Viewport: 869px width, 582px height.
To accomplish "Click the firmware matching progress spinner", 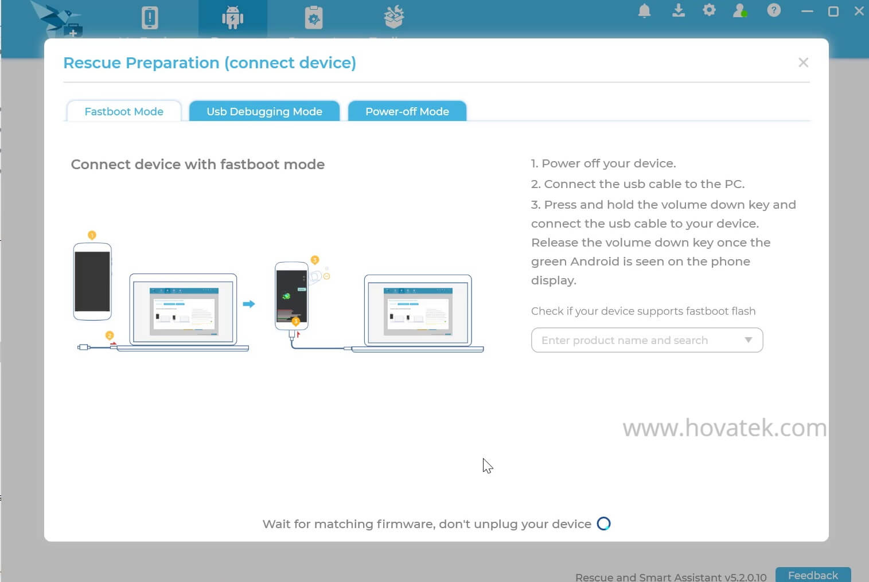I will coord(604,524).
